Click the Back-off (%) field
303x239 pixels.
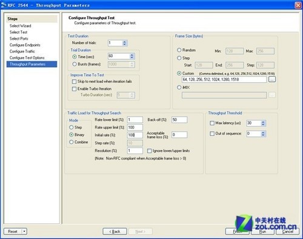coord(179,120)
